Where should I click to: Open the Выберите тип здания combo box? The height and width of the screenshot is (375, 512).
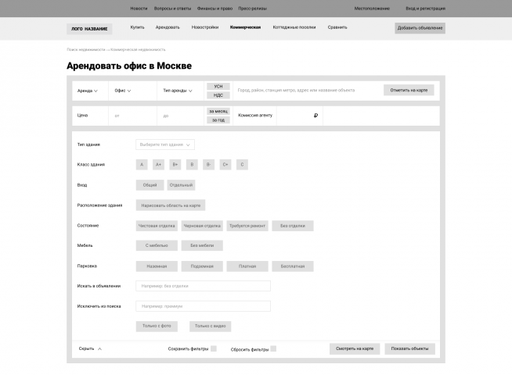(x=165, y=145)
